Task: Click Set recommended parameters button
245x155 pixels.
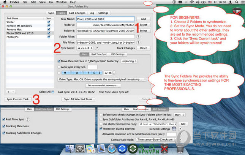Action: point(103,85)
